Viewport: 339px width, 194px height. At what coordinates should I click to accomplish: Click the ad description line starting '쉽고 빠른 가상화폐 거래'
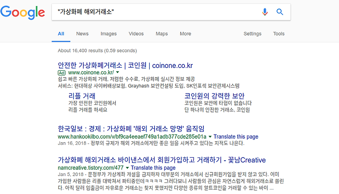click(127, 79)
